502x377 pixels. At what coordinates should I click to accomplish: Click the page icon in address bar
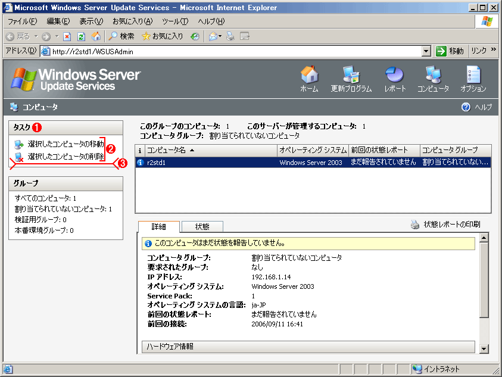pos(46,51)
